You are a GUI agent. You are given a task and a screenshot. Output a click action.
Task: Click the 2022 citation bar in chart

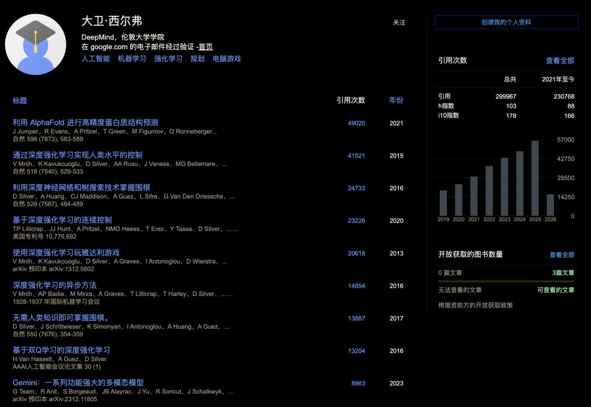click(x=489, y=191)
